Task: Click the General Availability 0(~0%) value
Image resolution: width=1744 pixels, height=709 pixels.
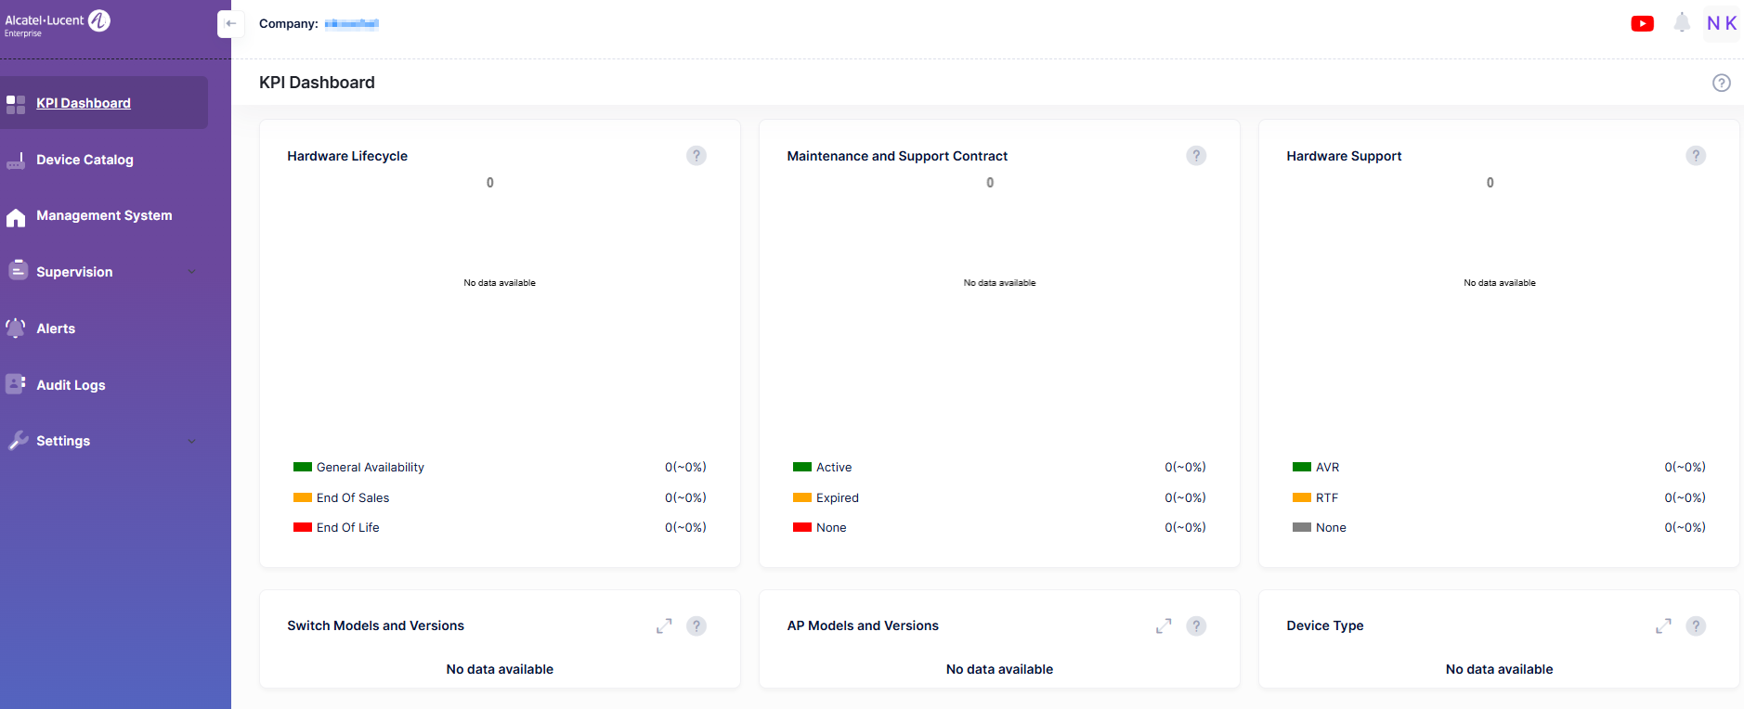Action: coord(685,467)
